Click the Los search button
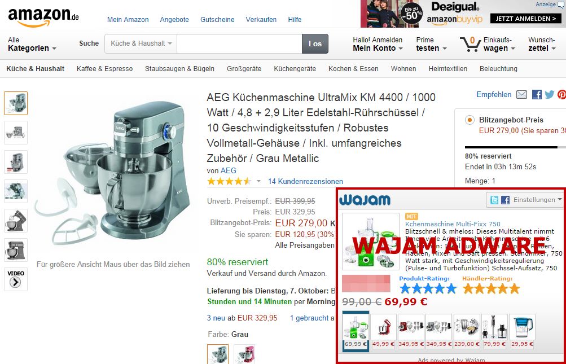This screenshot has width=566, height=364. click(315, 43)
